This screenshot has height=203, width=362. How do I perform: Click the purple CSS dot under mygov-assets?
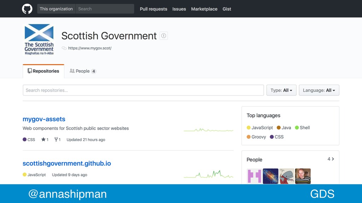click(24, 139)
